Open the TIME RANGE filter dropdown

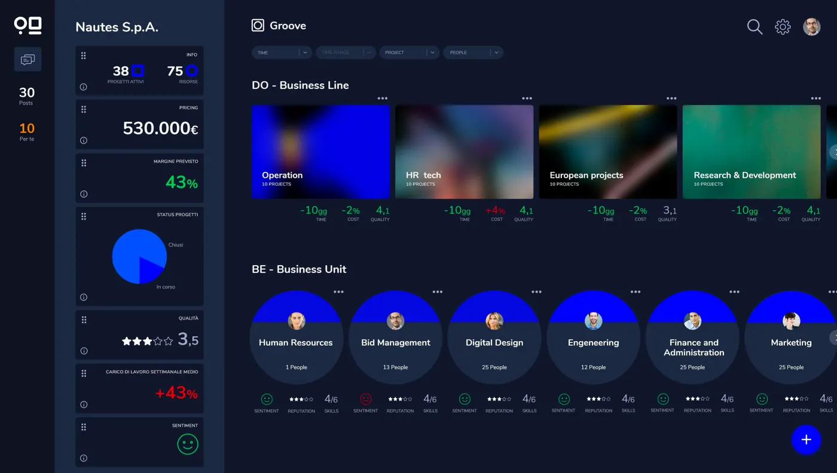click(x=346, y=53)
